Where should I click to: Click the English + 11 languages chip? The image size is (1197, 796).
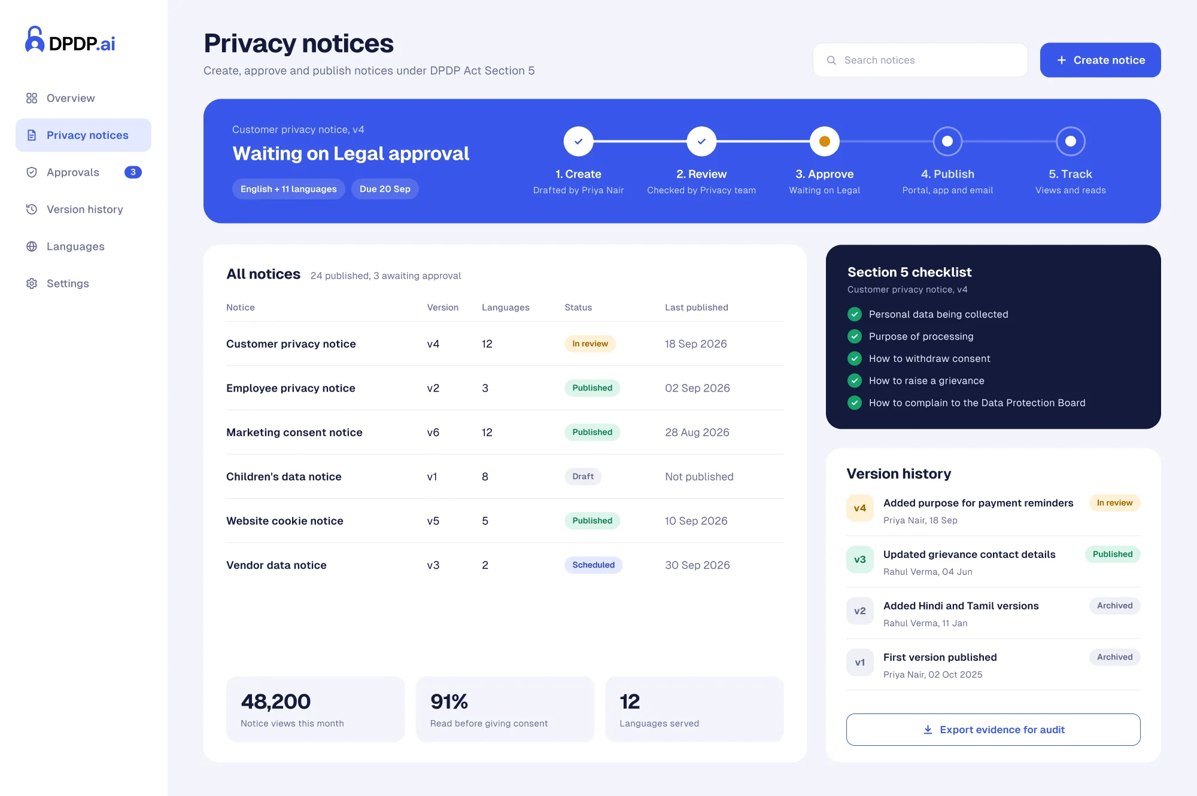pos(288,189)
